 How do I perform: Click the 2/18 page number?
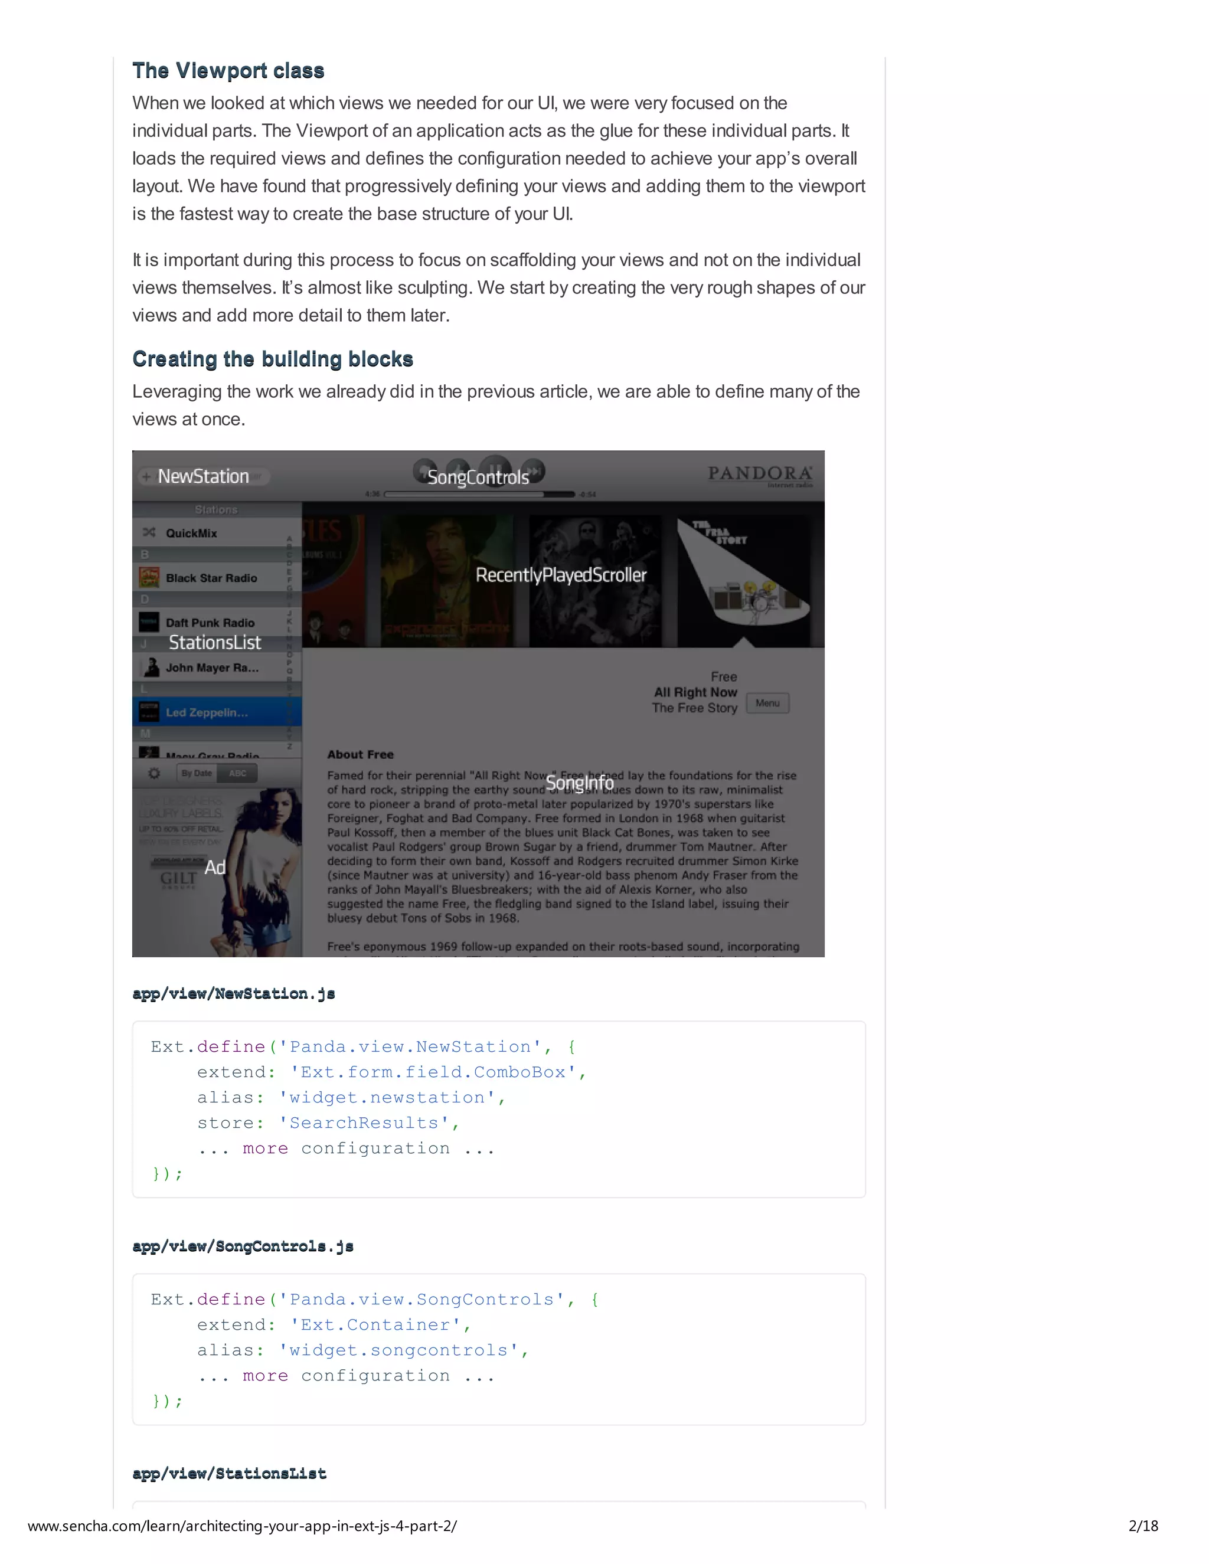pyautogui.click(x=1143, y=1525)
